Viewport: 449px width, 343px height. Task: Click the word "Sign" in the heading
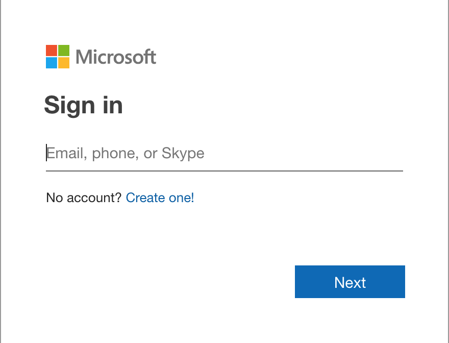[70, 105]
